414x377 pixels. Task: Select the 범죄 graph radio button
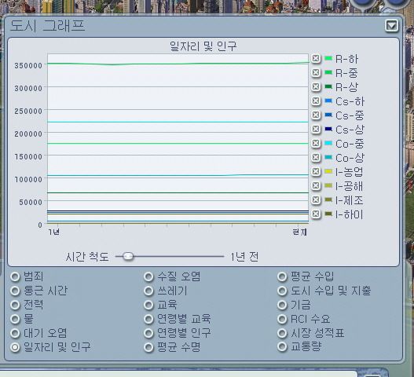15,276
